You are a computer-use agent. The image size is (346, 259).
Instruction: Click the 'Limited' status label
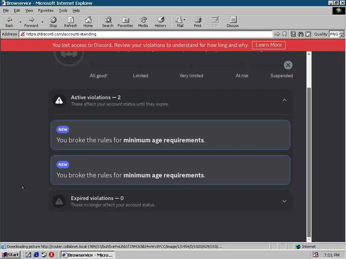pos(140,76)
